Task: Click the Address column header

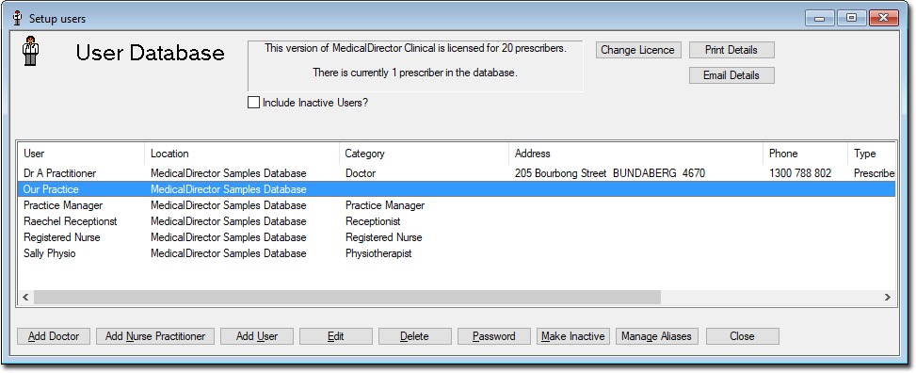Action: pyautogui.click(x=636, y=154)
